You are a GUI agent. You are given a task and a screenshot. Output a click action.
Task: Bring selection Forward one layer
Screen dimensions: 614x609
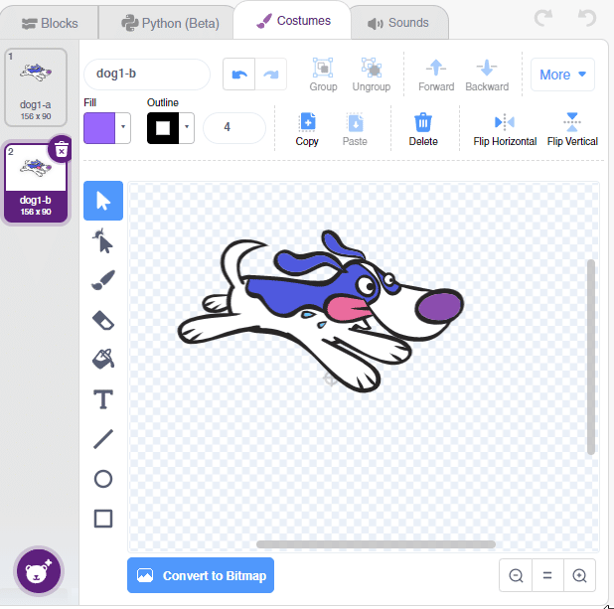click(x=436, y=75)
